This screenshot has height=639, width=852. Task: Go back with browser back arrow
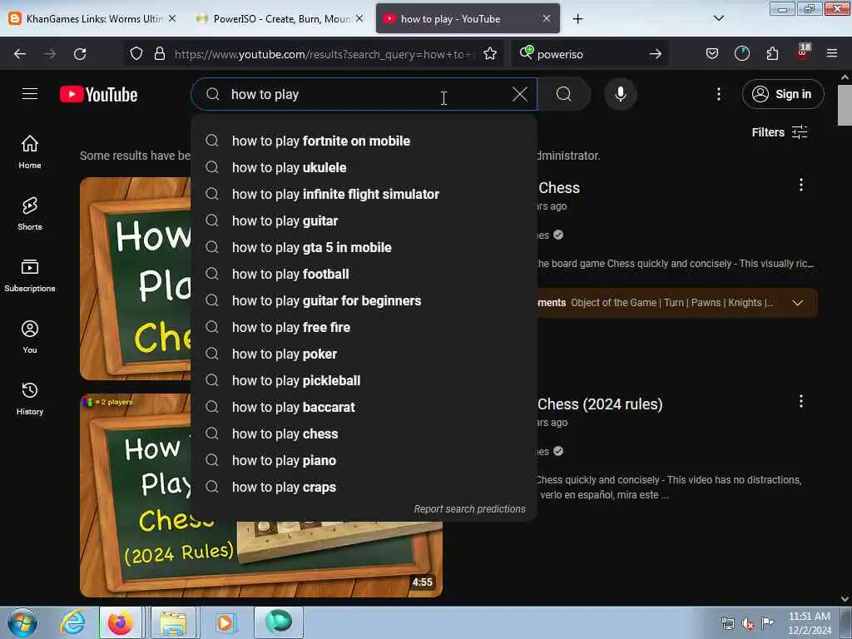tap(20, 54)
